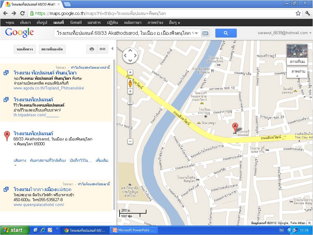Expand the อื่นๆ » more menu

[x=174, y=23]
